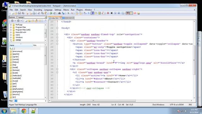Select the [htdocs] folder in file list
The height and width of the screenshot is (114, 202).
(15, 62)
